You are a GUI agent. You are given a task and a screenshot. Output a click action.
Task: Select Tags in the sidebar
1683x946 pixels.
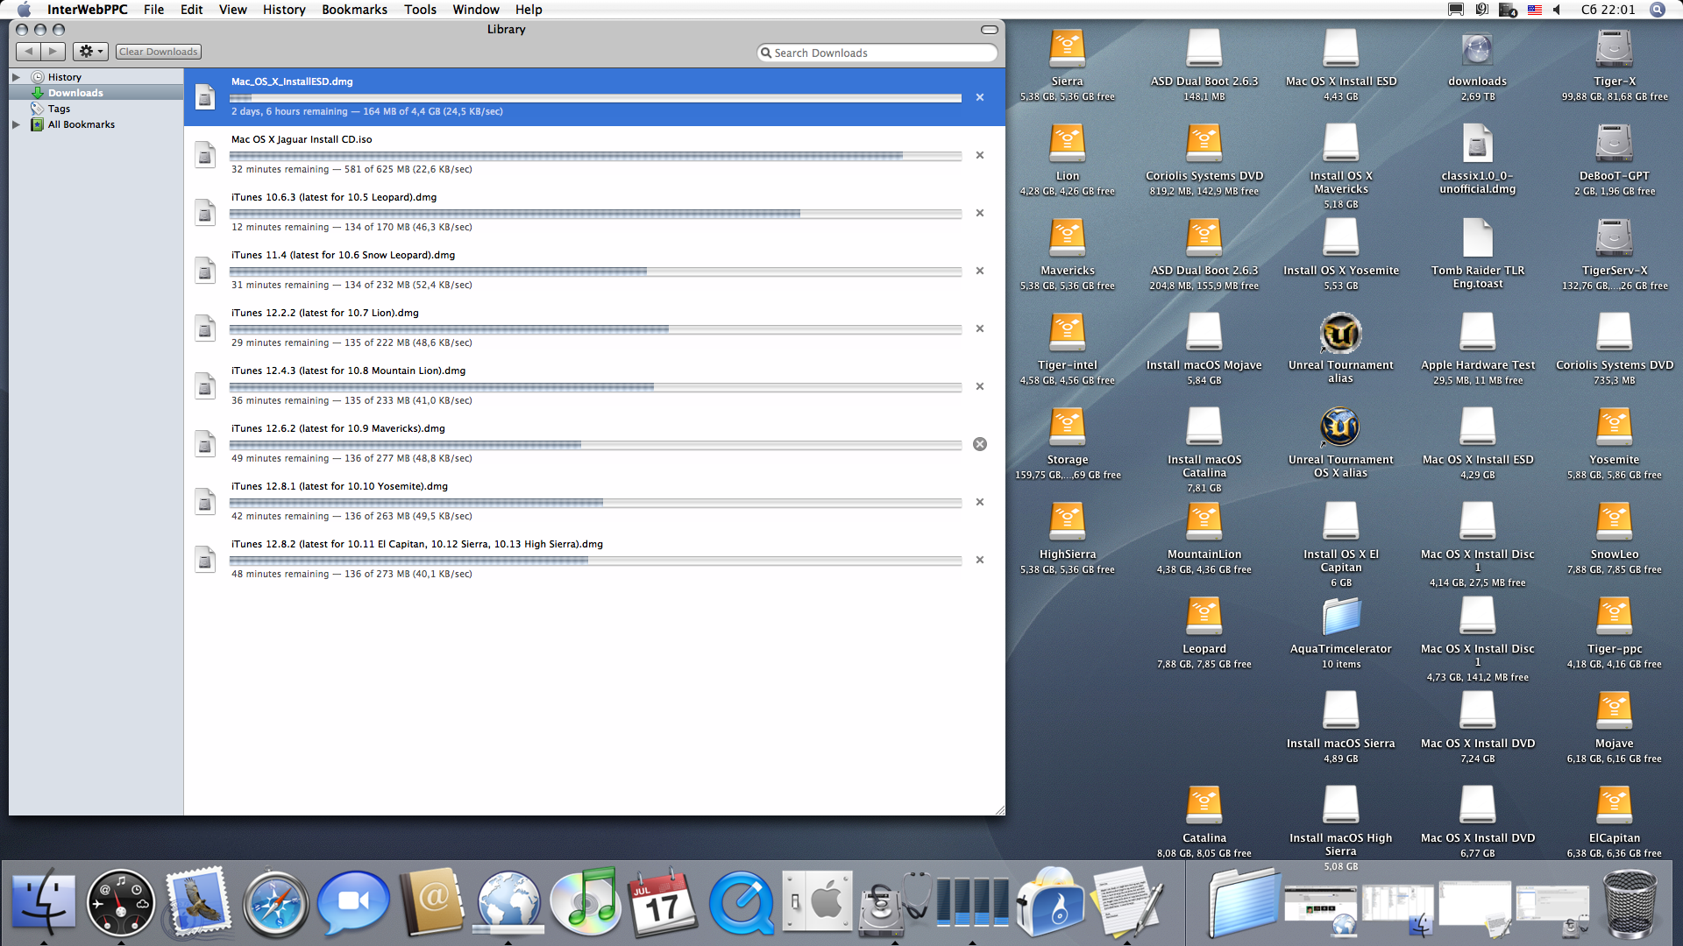tap(59, 109)
